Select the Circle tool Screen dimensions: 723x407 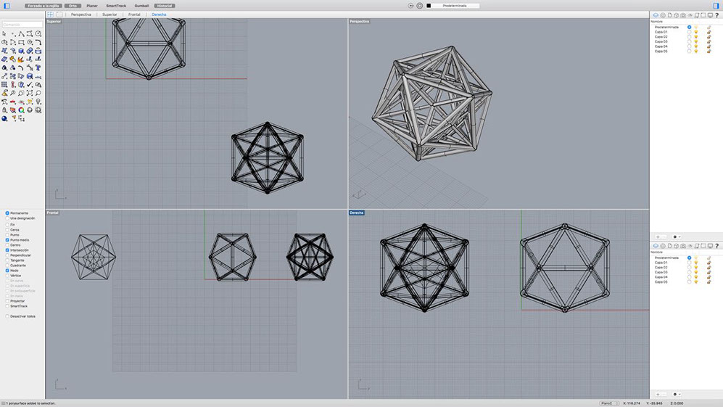point(38,33)
